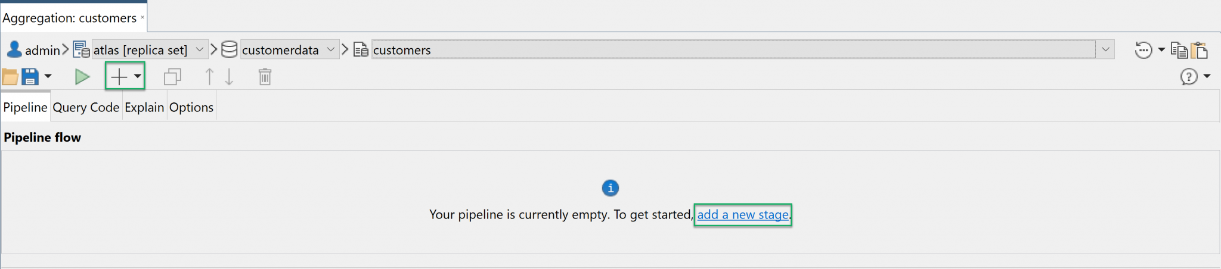The image size is (1221, 269).
Task: Copy the pipeline with the copy icon
Action: coord(1179,50)
